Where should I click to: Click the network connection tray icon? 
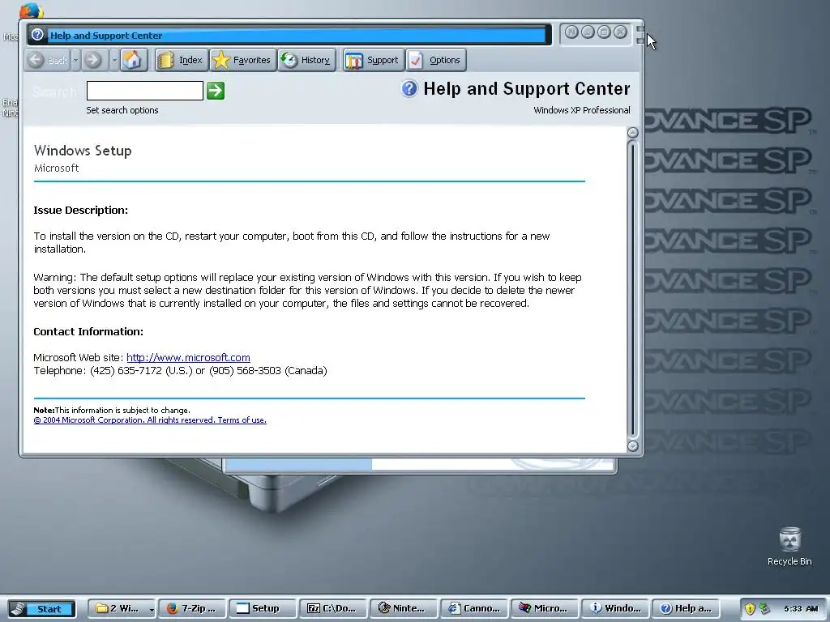coord(764,609)
